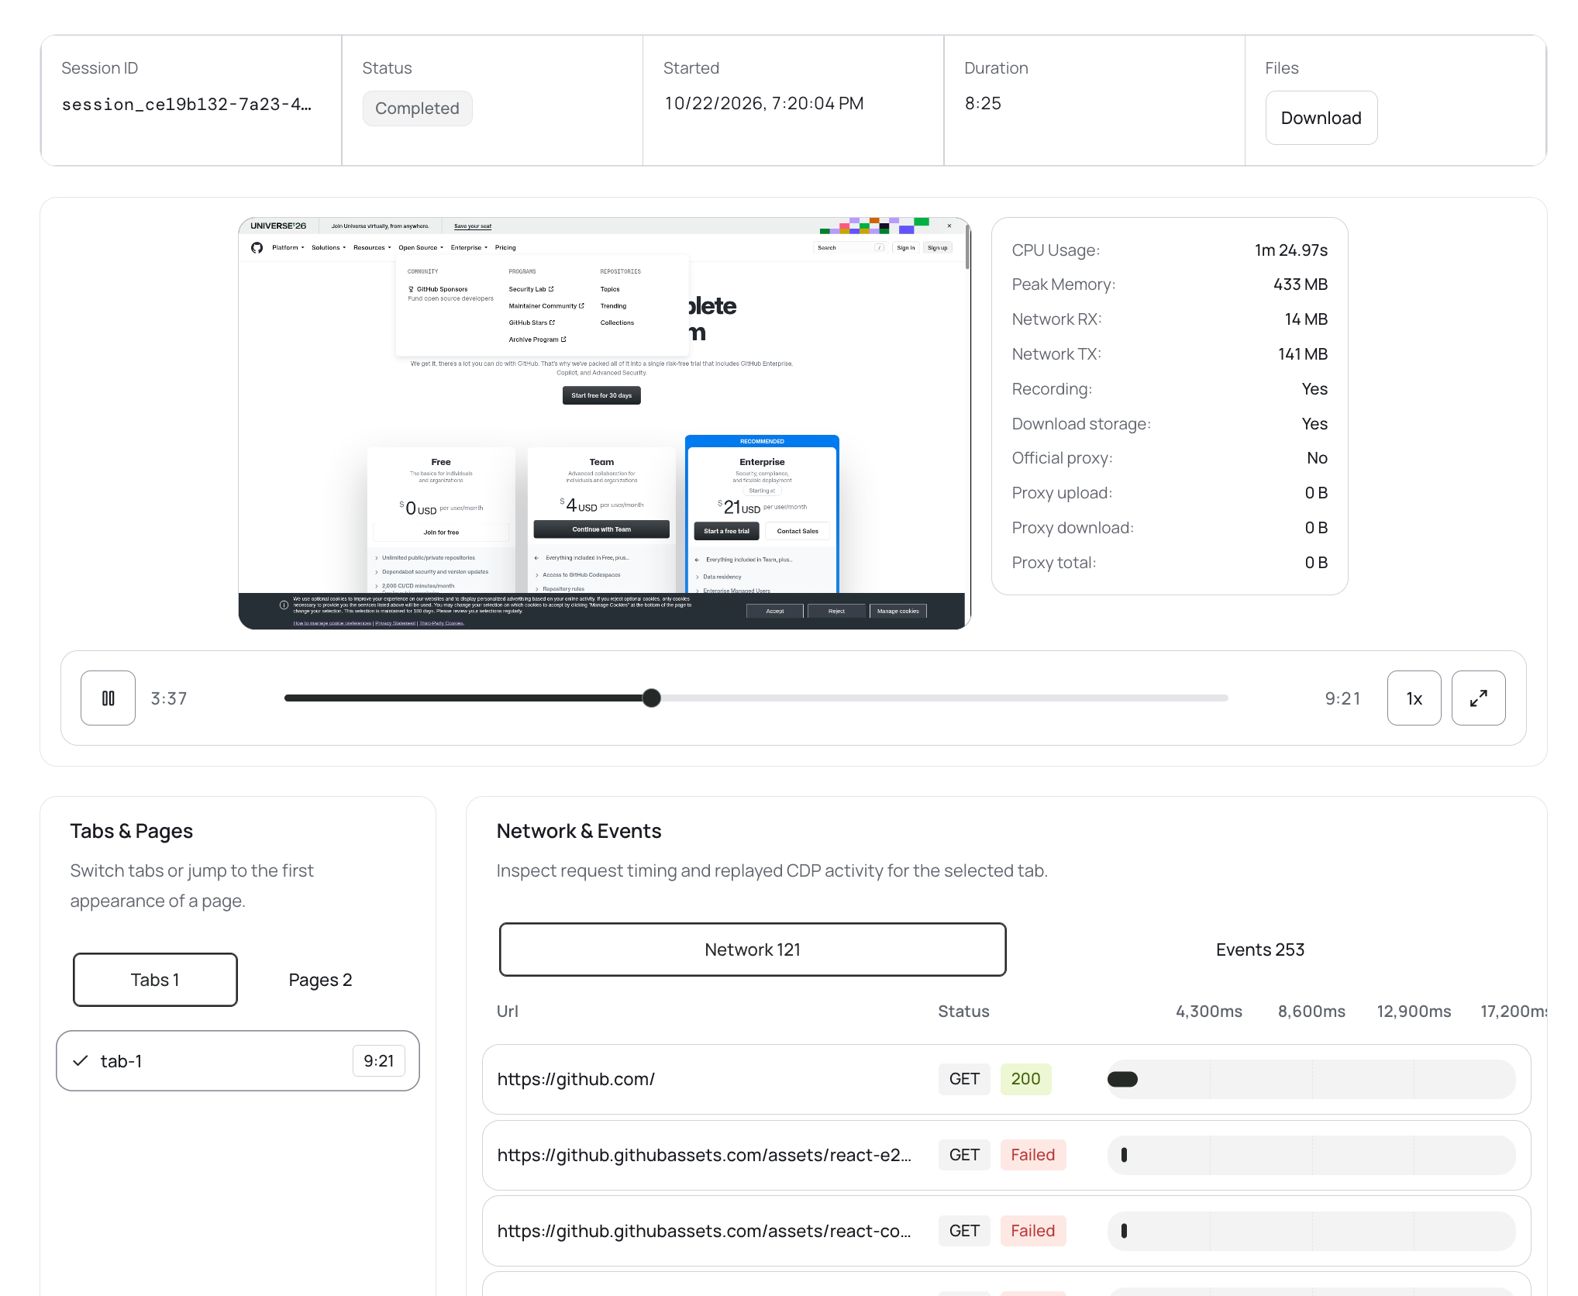Open fullscreen replay with expand icon
Screen dimensions: 1578x1296
(x=1478, y=698)
